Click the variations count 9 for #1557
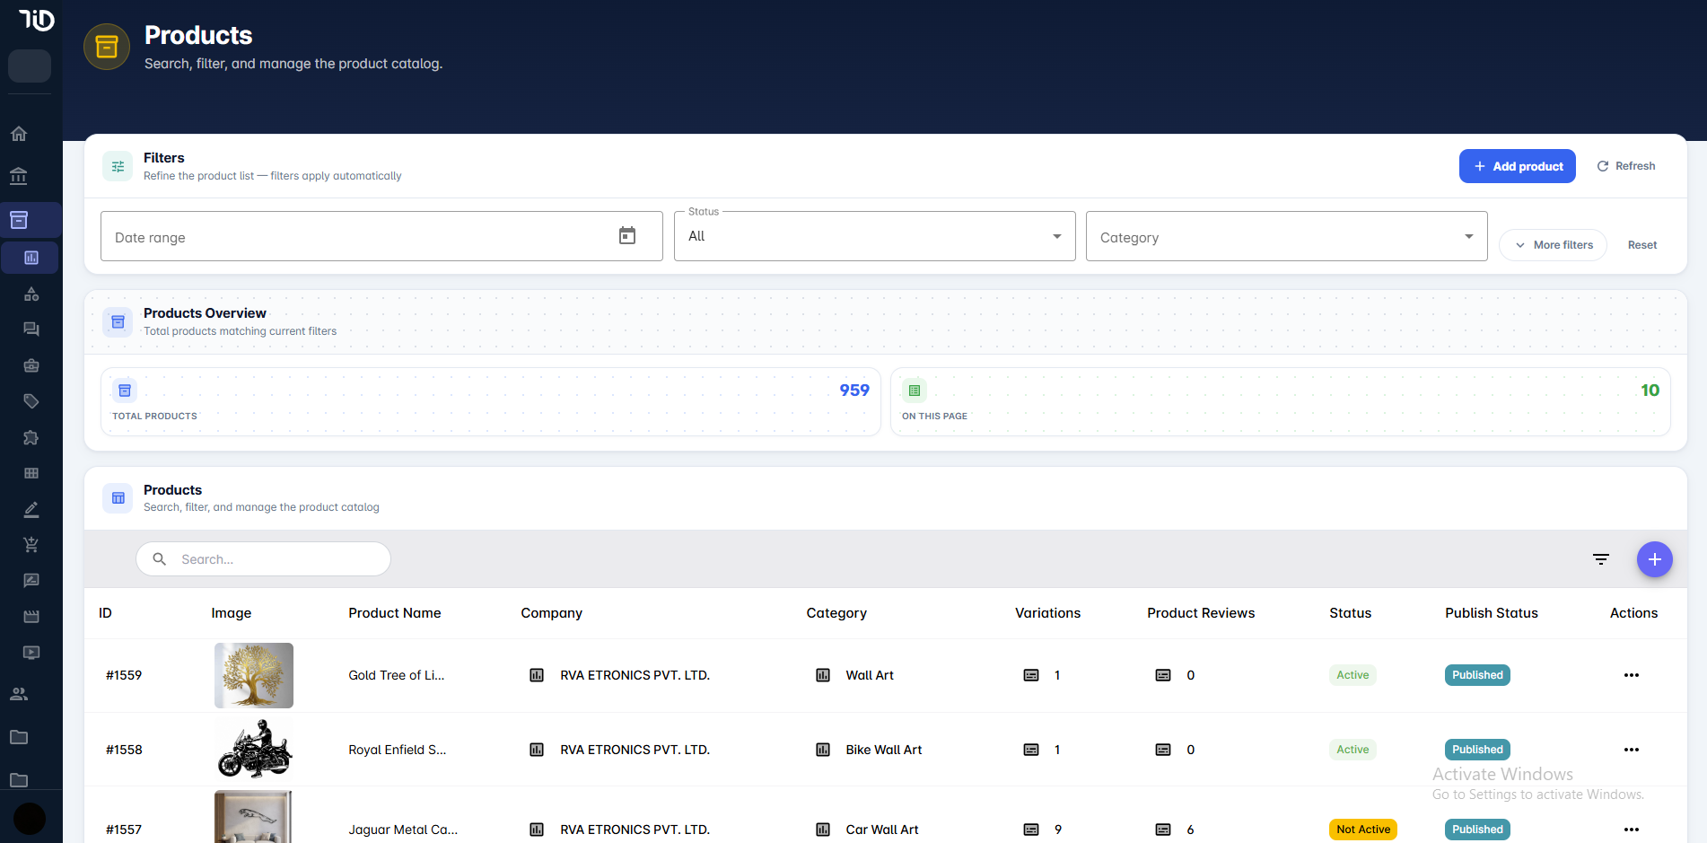Image resolution: width=1707 pixels, height=843 pixels. pyautogui.click(x=1058, y=830)
